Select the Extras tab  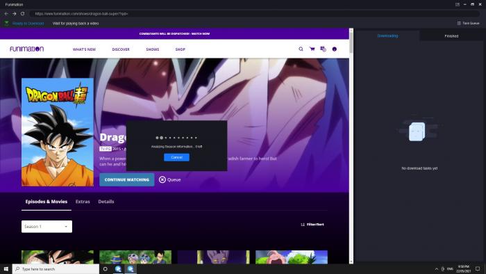click(83, 202)
